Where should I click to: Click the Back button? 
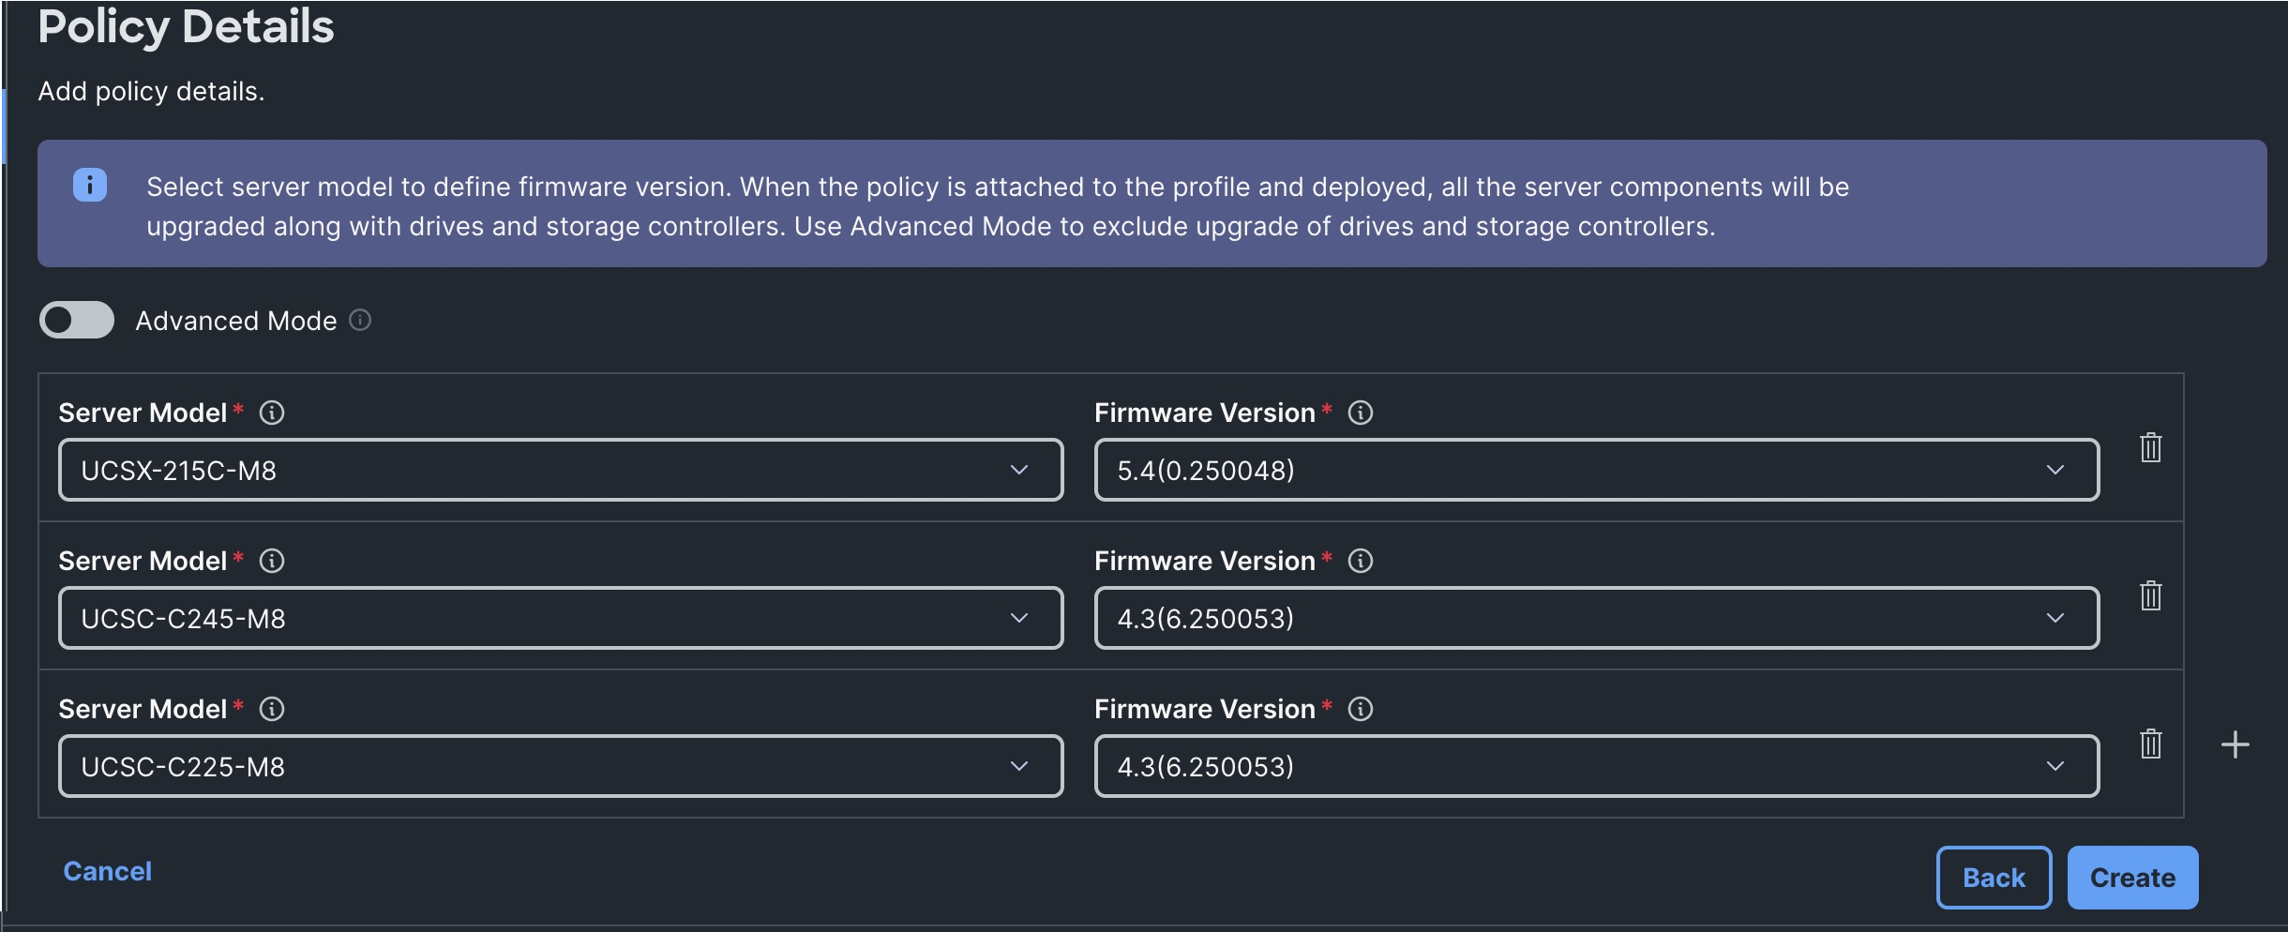(1994, 878)
